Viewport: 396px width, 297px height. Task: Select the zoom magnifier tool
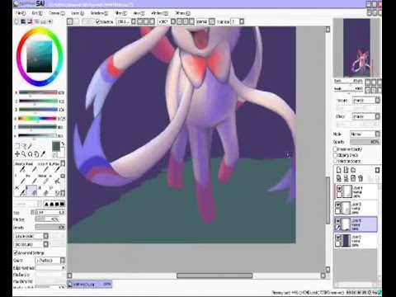[24, 154]
